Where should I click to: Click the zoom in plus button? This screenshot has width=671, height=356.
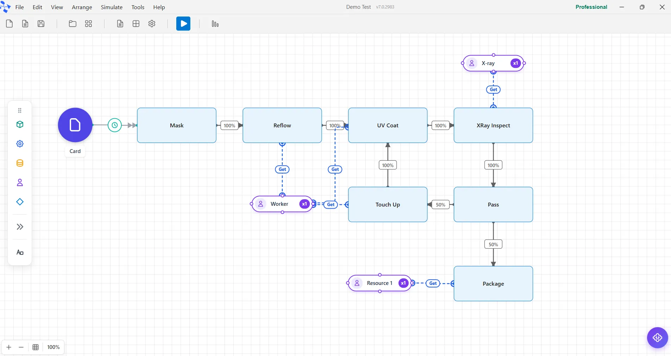pyautogui.click(x=9, y=347)
